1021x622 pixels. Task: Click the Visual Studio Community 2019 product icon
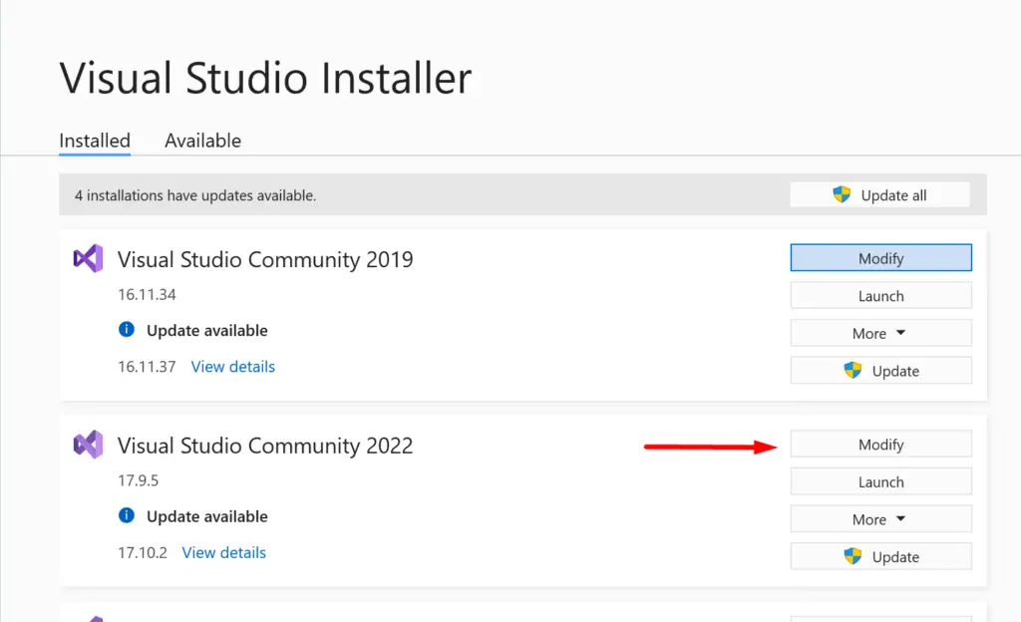click(x=87, y=258)
